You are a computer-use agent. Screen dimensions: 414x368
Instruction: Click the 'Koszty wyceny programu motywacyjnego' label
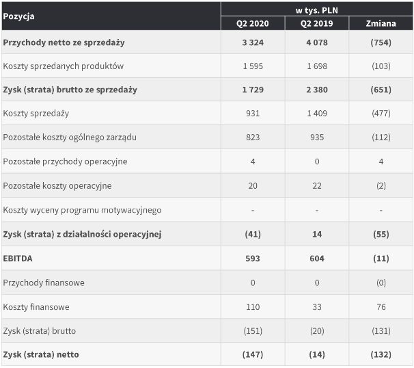[x=82, y=210]
